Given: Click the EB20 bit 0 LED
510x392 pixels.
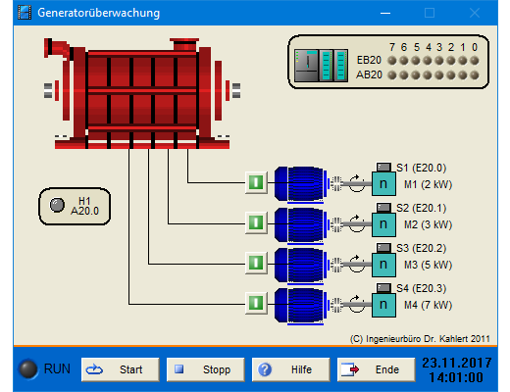Looking at the screenshot, I should point(475,61).
